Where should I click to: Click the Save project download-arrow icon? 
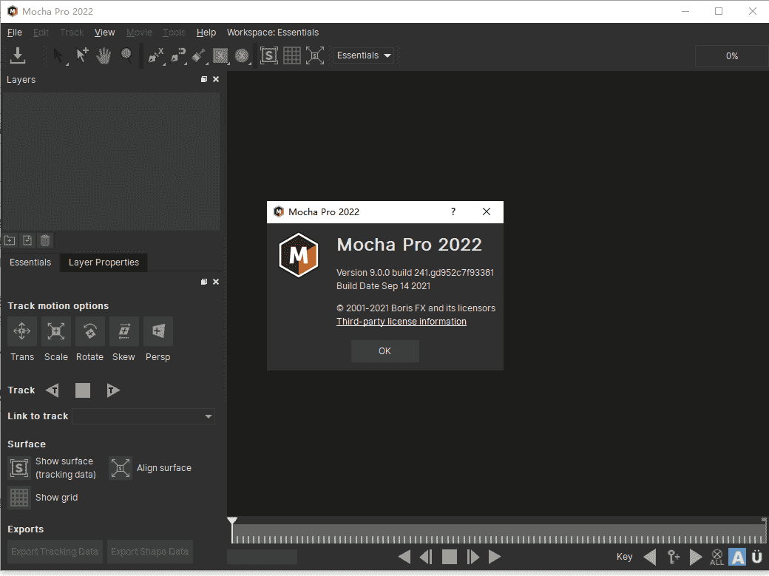pos(18,55)
